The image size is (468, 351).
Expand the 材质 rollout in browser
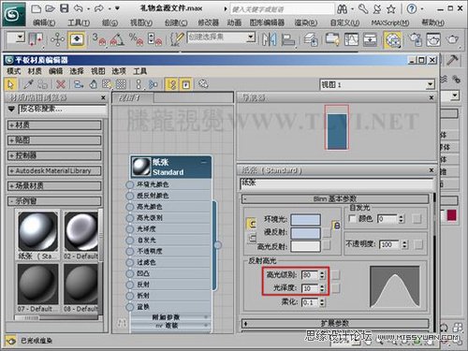[x=54, y=125]
